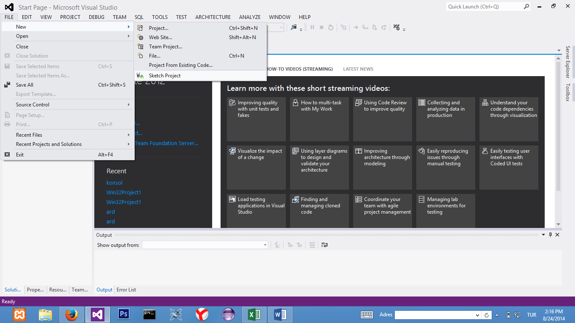Screen dimensions: 575x323
Task: Open File Explorer from the taskbar
Action: [x=45, y=315]
